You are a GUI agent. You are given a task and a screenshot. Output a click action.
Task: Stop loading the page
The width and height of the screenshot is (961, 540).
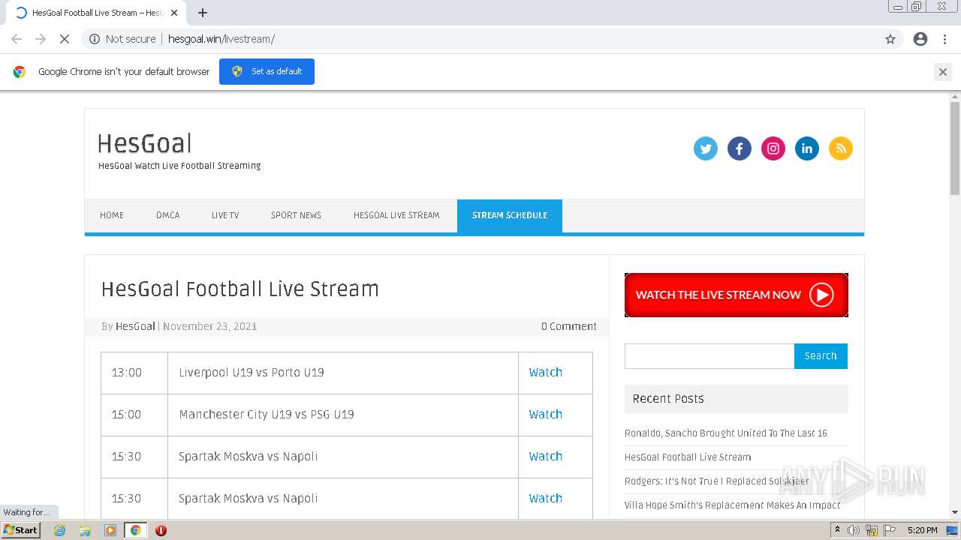point(65,39)
